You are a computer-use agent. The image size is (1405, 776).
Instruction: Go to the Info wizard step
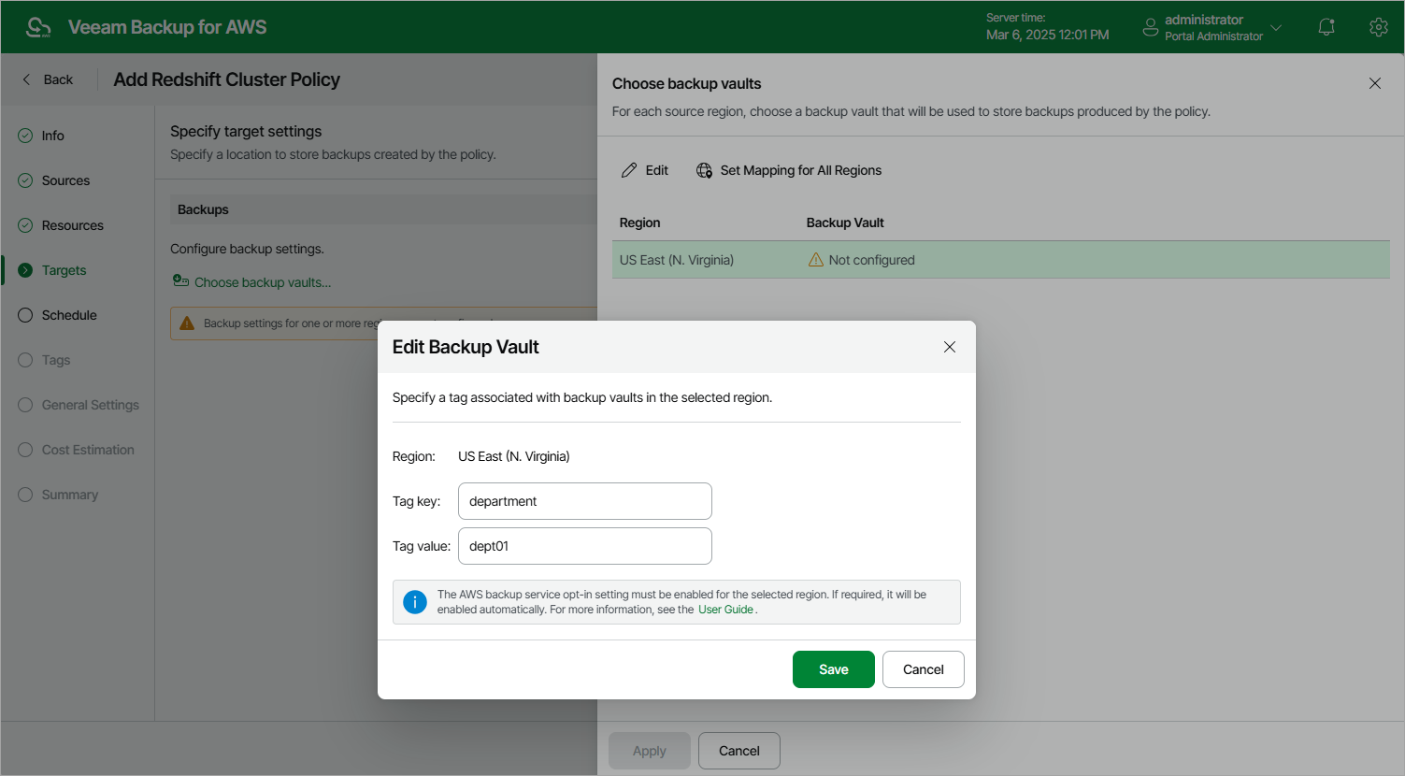click(x=52, y=136)
